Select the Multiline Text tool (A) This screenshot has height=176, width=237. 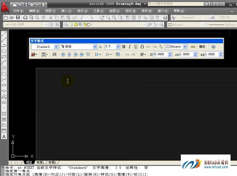(x=4, y=137)
